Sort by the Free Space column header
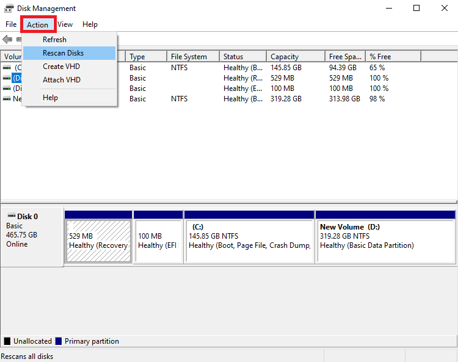 coord(345,57)
